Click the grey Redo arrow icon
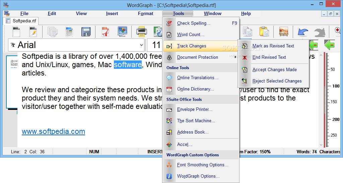The image size is (343, 183). [x=320, y=32]
